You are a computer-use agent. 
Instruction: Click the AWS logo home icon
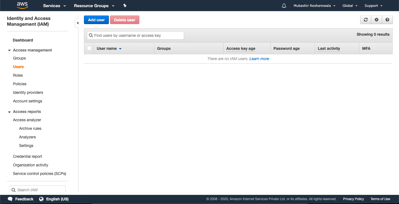pos(22,6)
